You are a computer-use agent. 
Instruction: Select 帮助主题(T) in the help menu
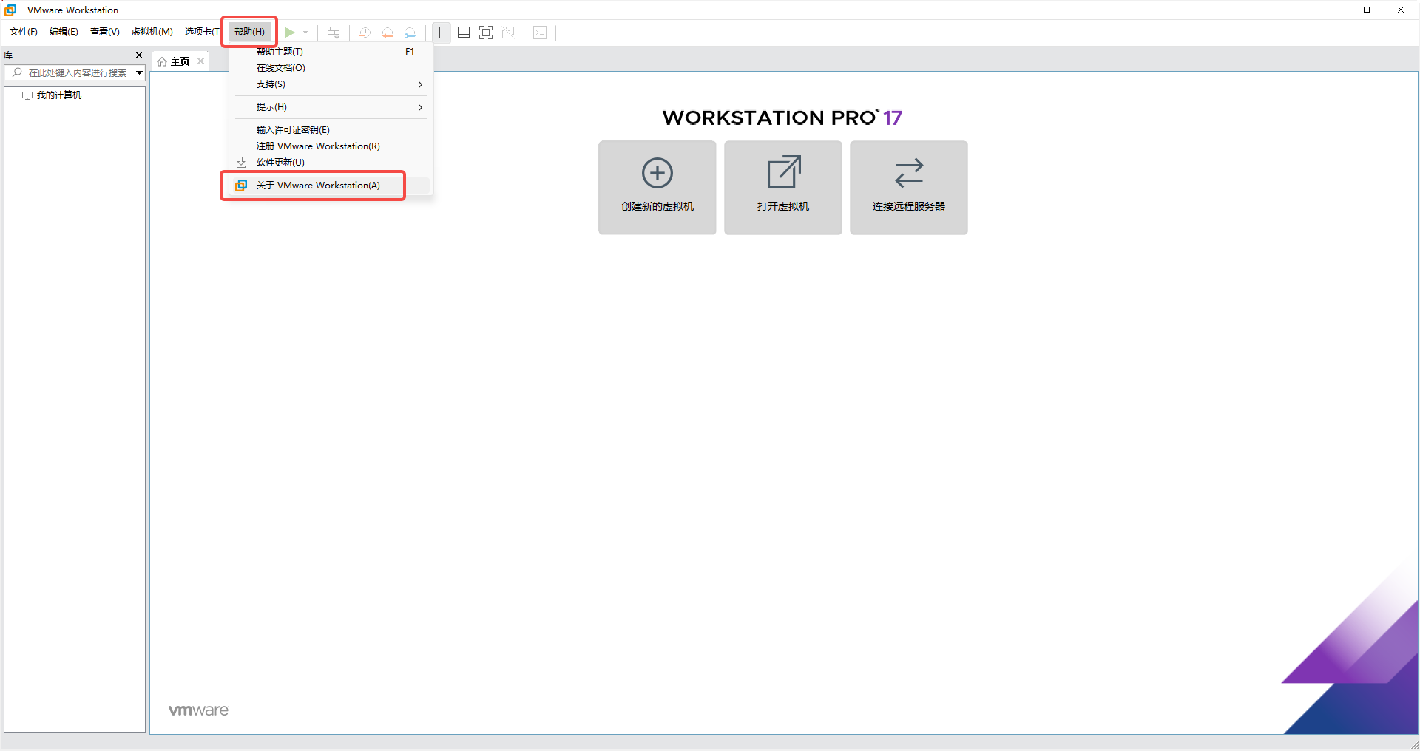[x=331, y=52]
